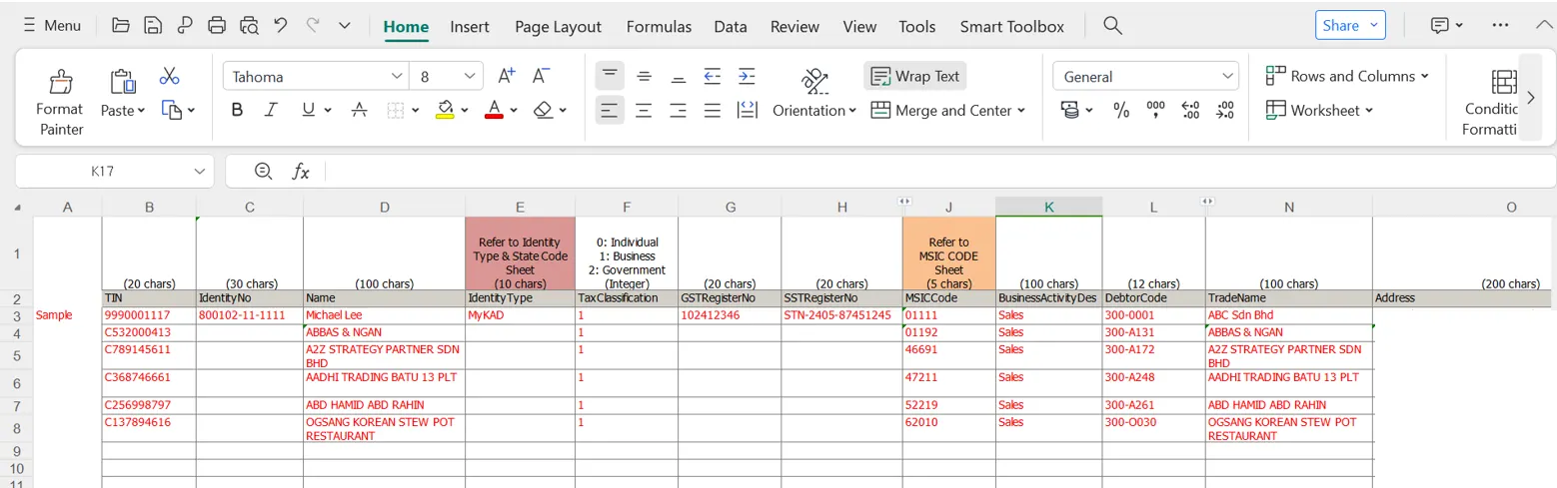Viewport: 1557px width, 488px height.
Task: Click the Format Painter brush
Action: (x=60, y=82)
